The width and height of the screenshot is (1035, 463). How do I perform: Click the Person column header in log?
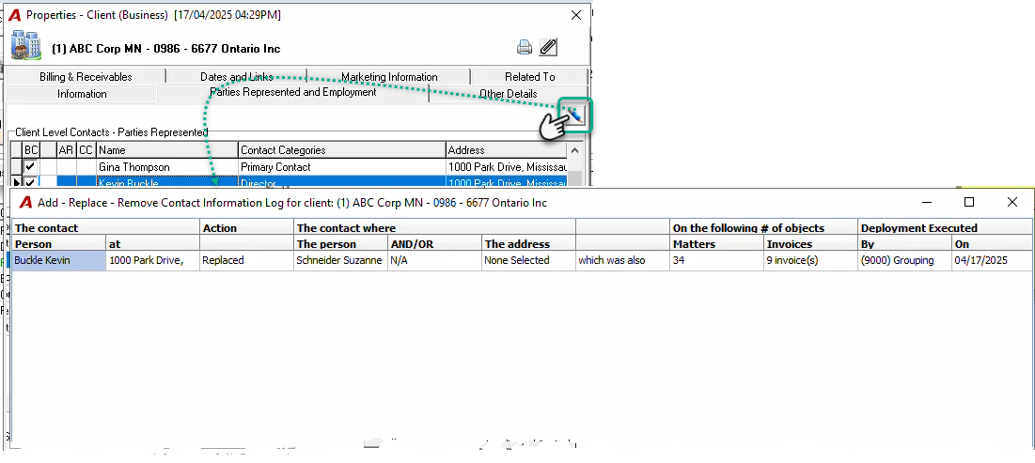(58, 243)
